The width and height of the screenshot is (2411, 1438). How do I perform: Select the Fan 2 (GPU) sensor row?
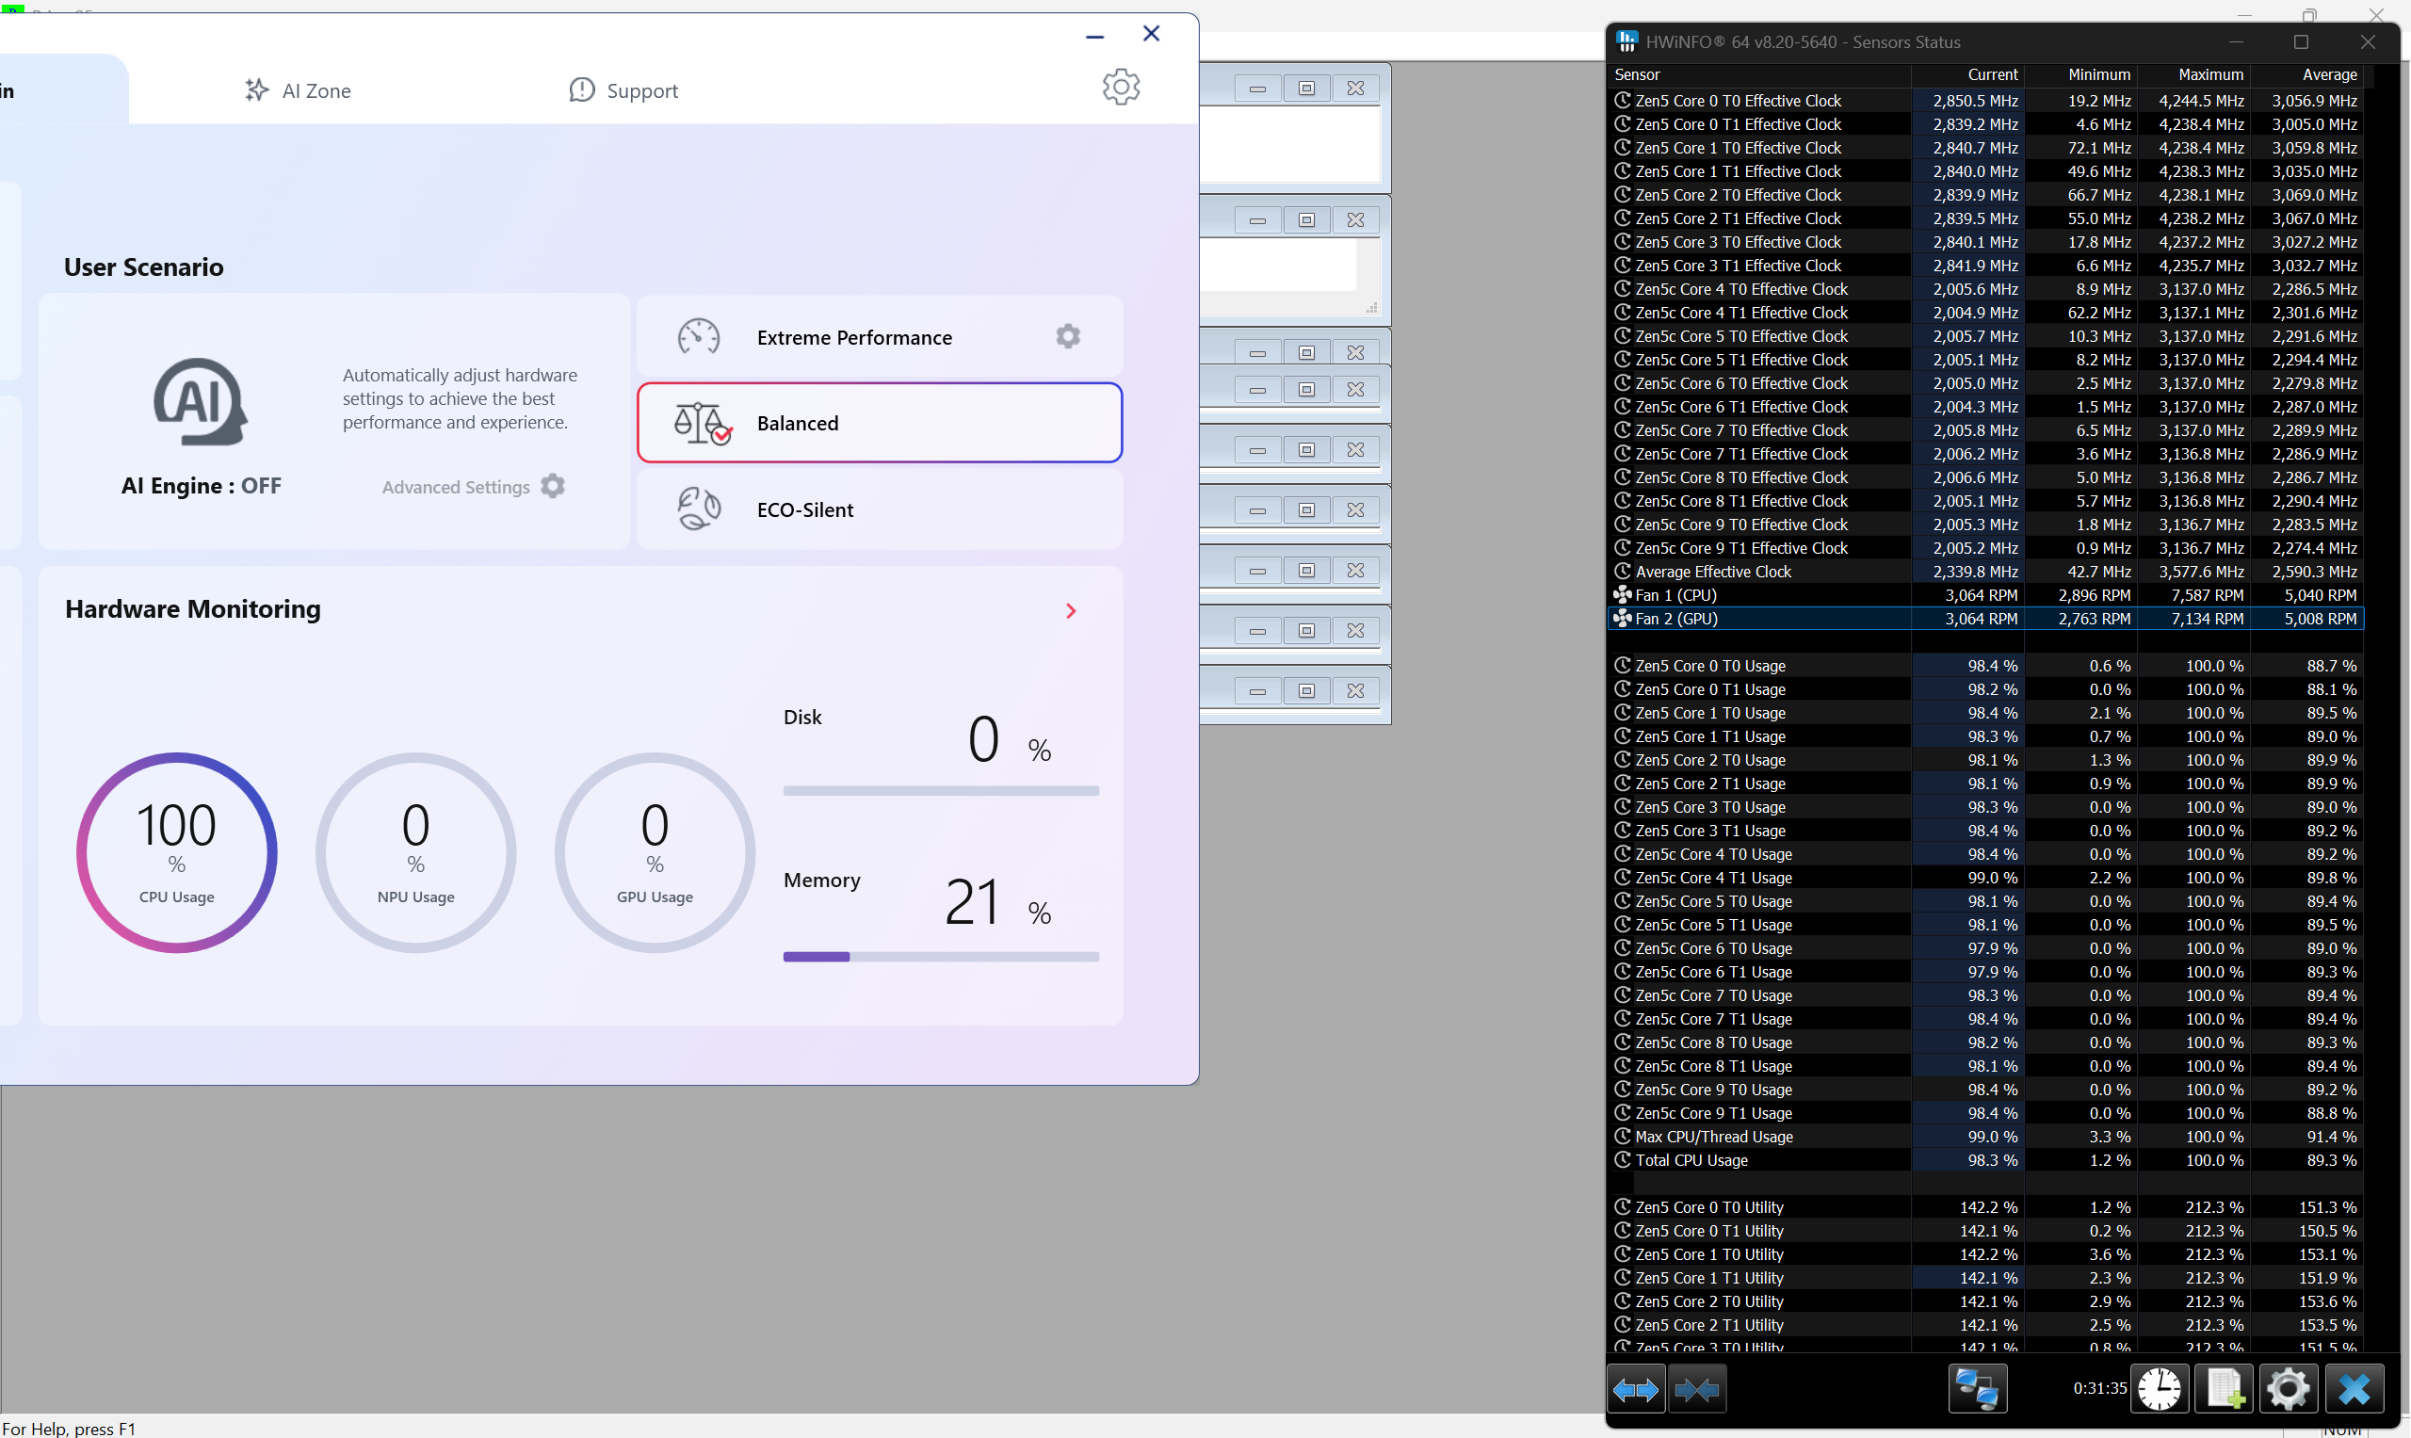coord(1986,618)
